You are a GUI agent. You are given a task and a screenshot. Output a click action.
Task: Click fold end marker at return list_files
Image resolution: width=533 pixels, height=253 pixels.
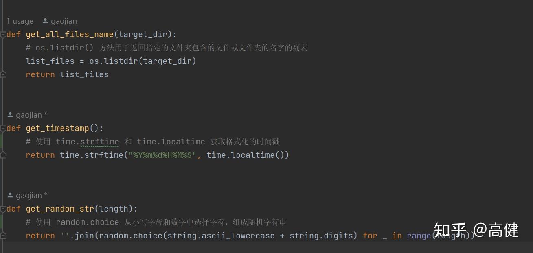[3, 74]
